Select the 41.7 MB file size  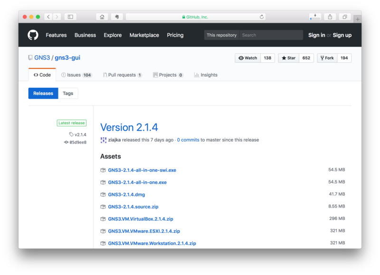click(337, 194)
